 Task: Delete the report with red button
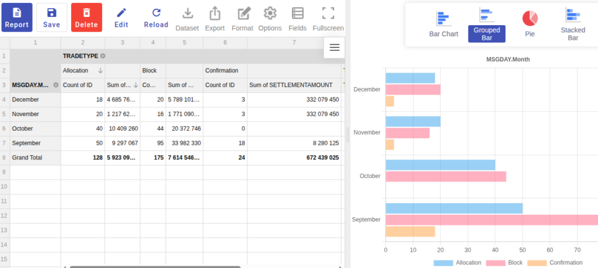pyautogui.click(x=86, y=18)
